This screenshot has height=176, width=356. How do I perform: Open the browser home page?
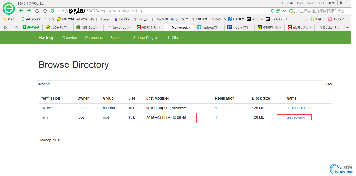[45, 11]
